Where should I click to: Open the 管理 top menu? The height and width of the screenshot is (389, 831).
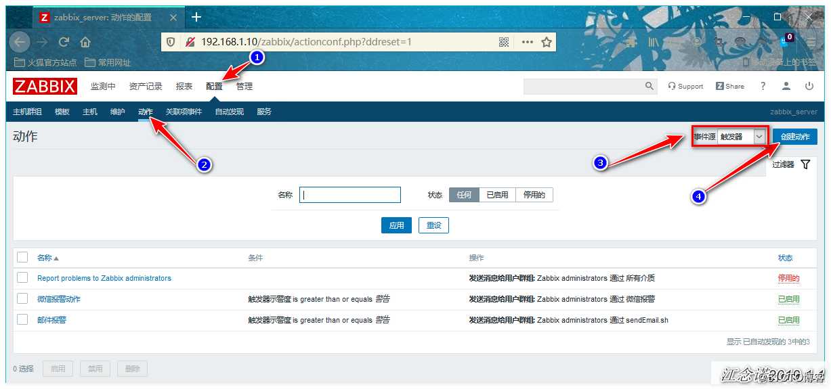tap(244, 86)
